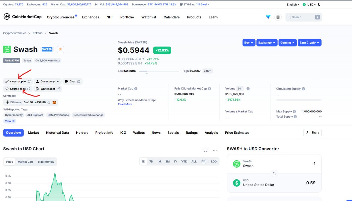This screenshot has width=352, height=201.
Task: Open the English language dropdown
Action: pyautogui.click(x=293, y=5)
